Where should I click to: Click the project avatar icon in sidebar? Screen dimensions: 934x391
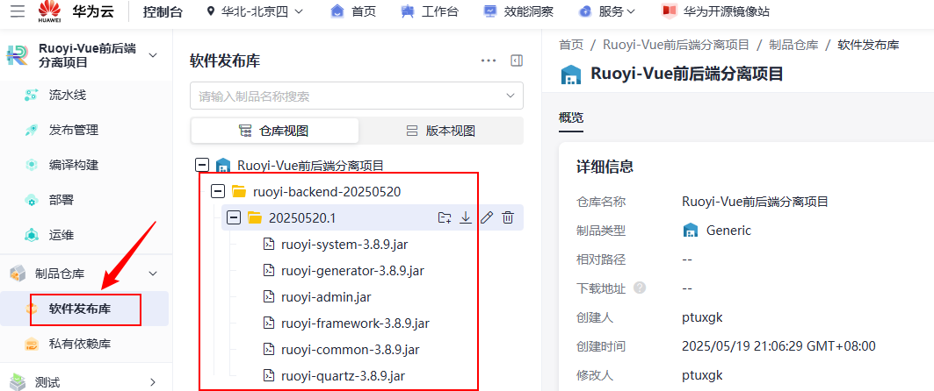pyautogui.click(x=18, y=55)
